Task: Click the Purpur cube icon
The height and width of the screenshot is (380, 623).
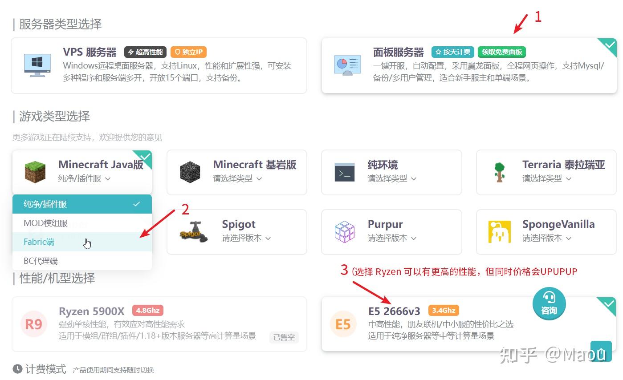Action: click(344, 231)
